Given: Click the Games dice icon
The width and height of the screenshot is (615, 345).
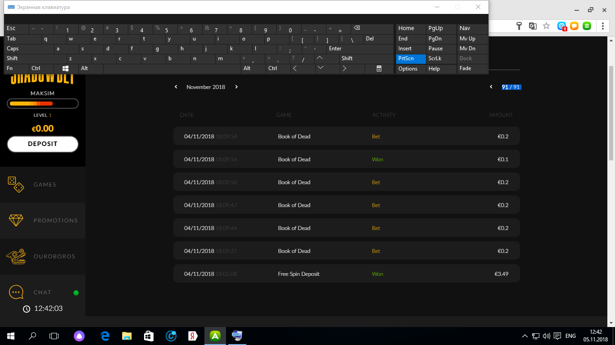Looking at the screenshot, I should (x=16, y=184).
